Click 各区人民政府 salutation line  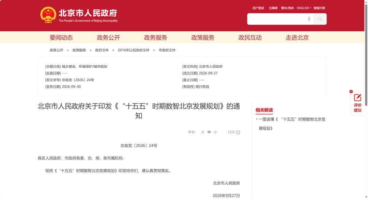tap(81, 158)
